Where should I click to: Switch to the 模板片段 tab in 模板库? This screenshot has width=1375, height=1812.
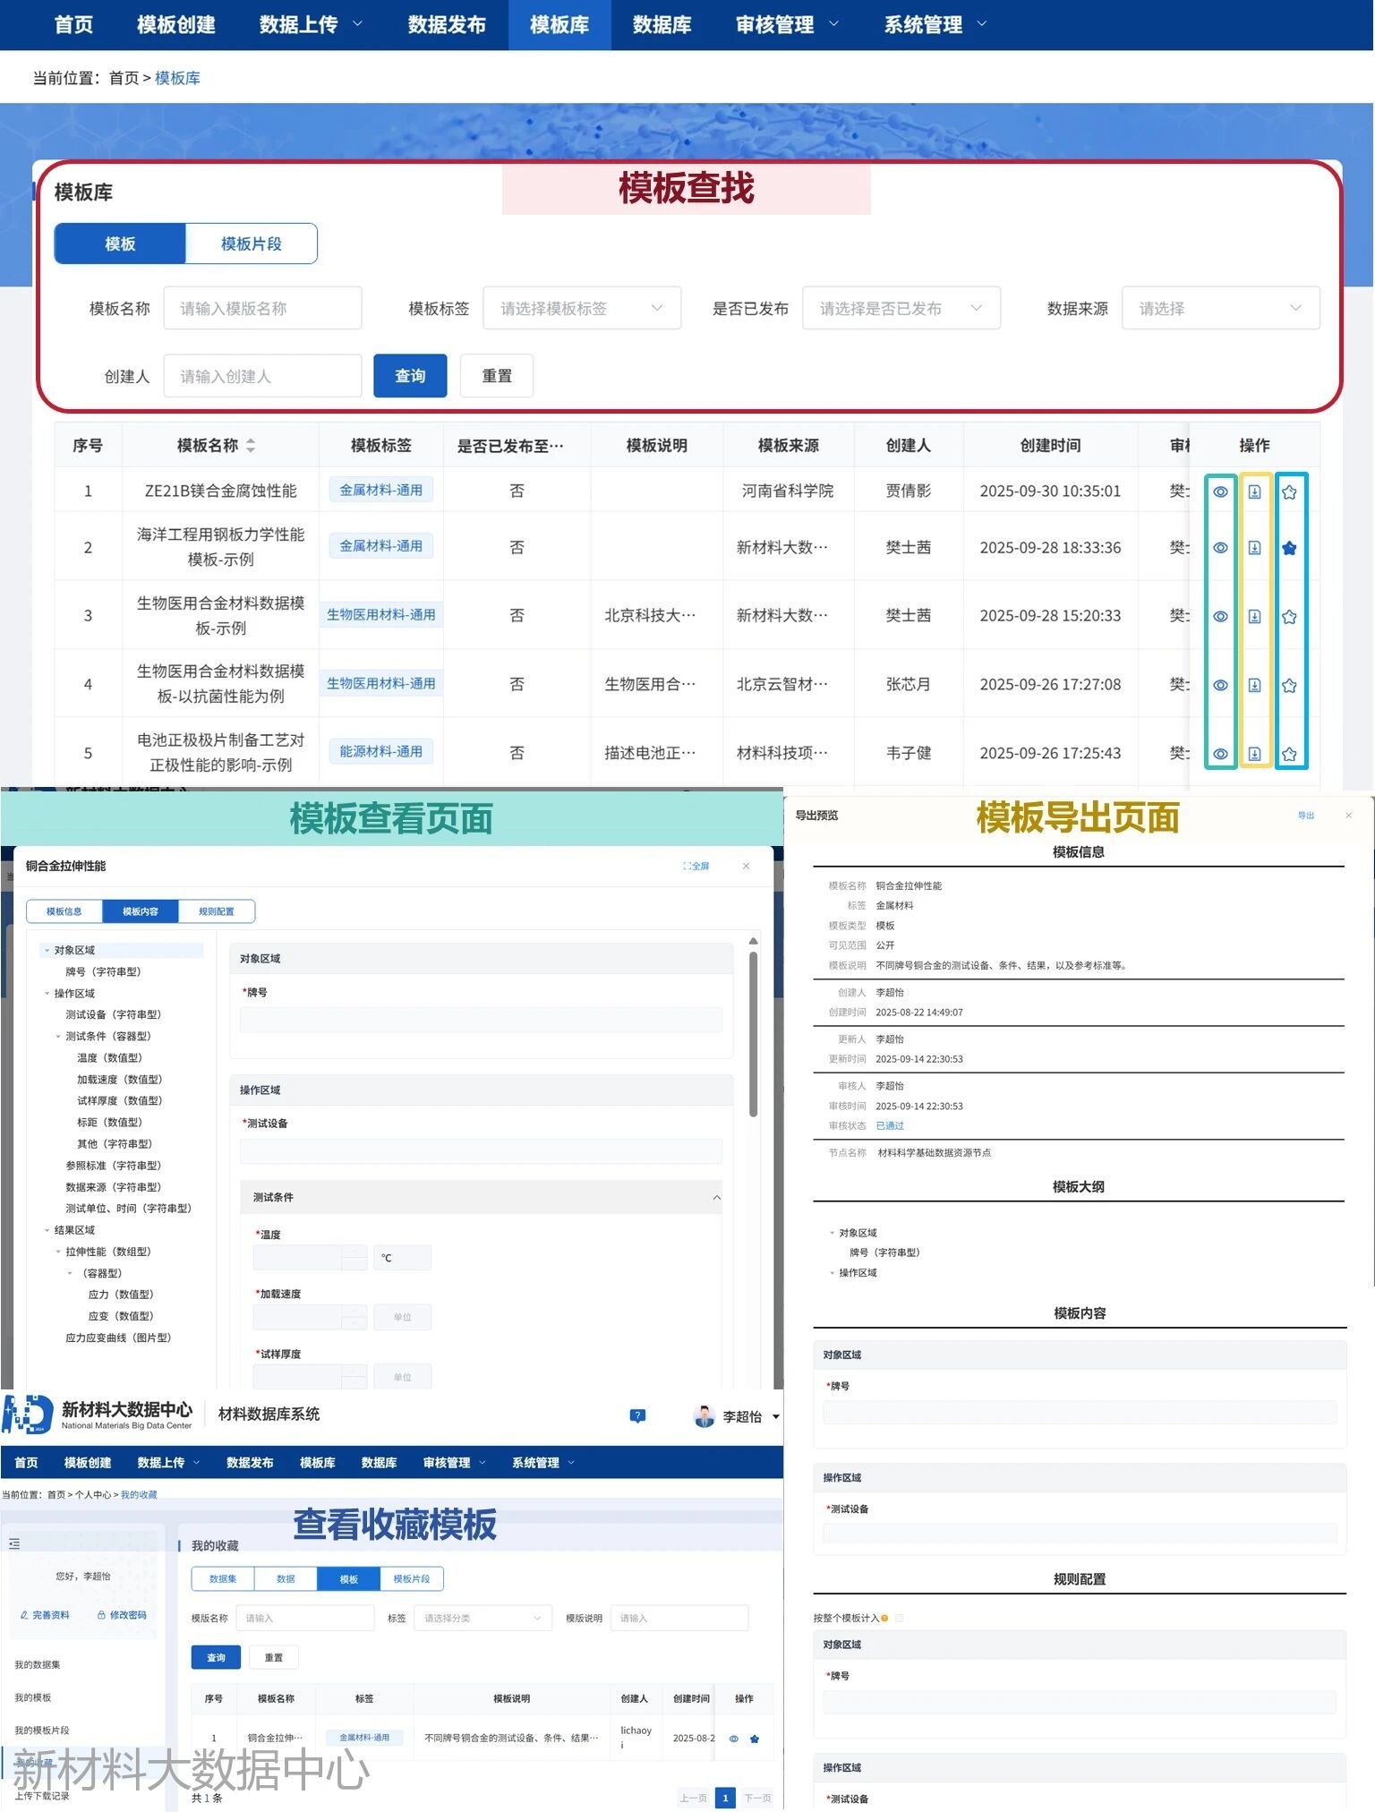pyautogui.click(x=252, y=244)
